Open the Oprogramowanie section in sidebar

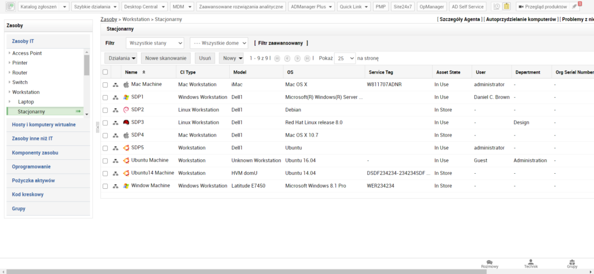[27, 167]
